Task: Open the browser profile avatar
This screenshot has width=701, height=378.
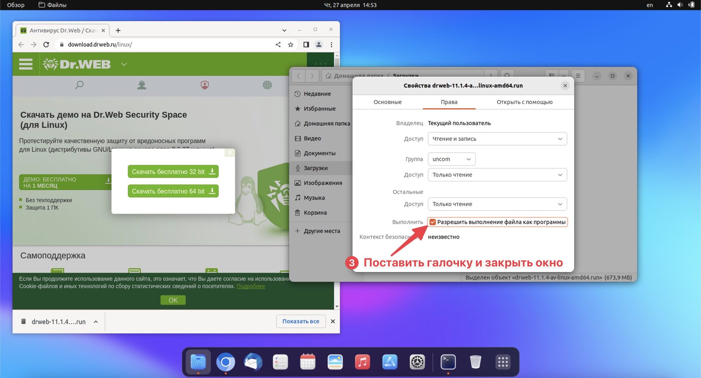Action: click(319, 45)
